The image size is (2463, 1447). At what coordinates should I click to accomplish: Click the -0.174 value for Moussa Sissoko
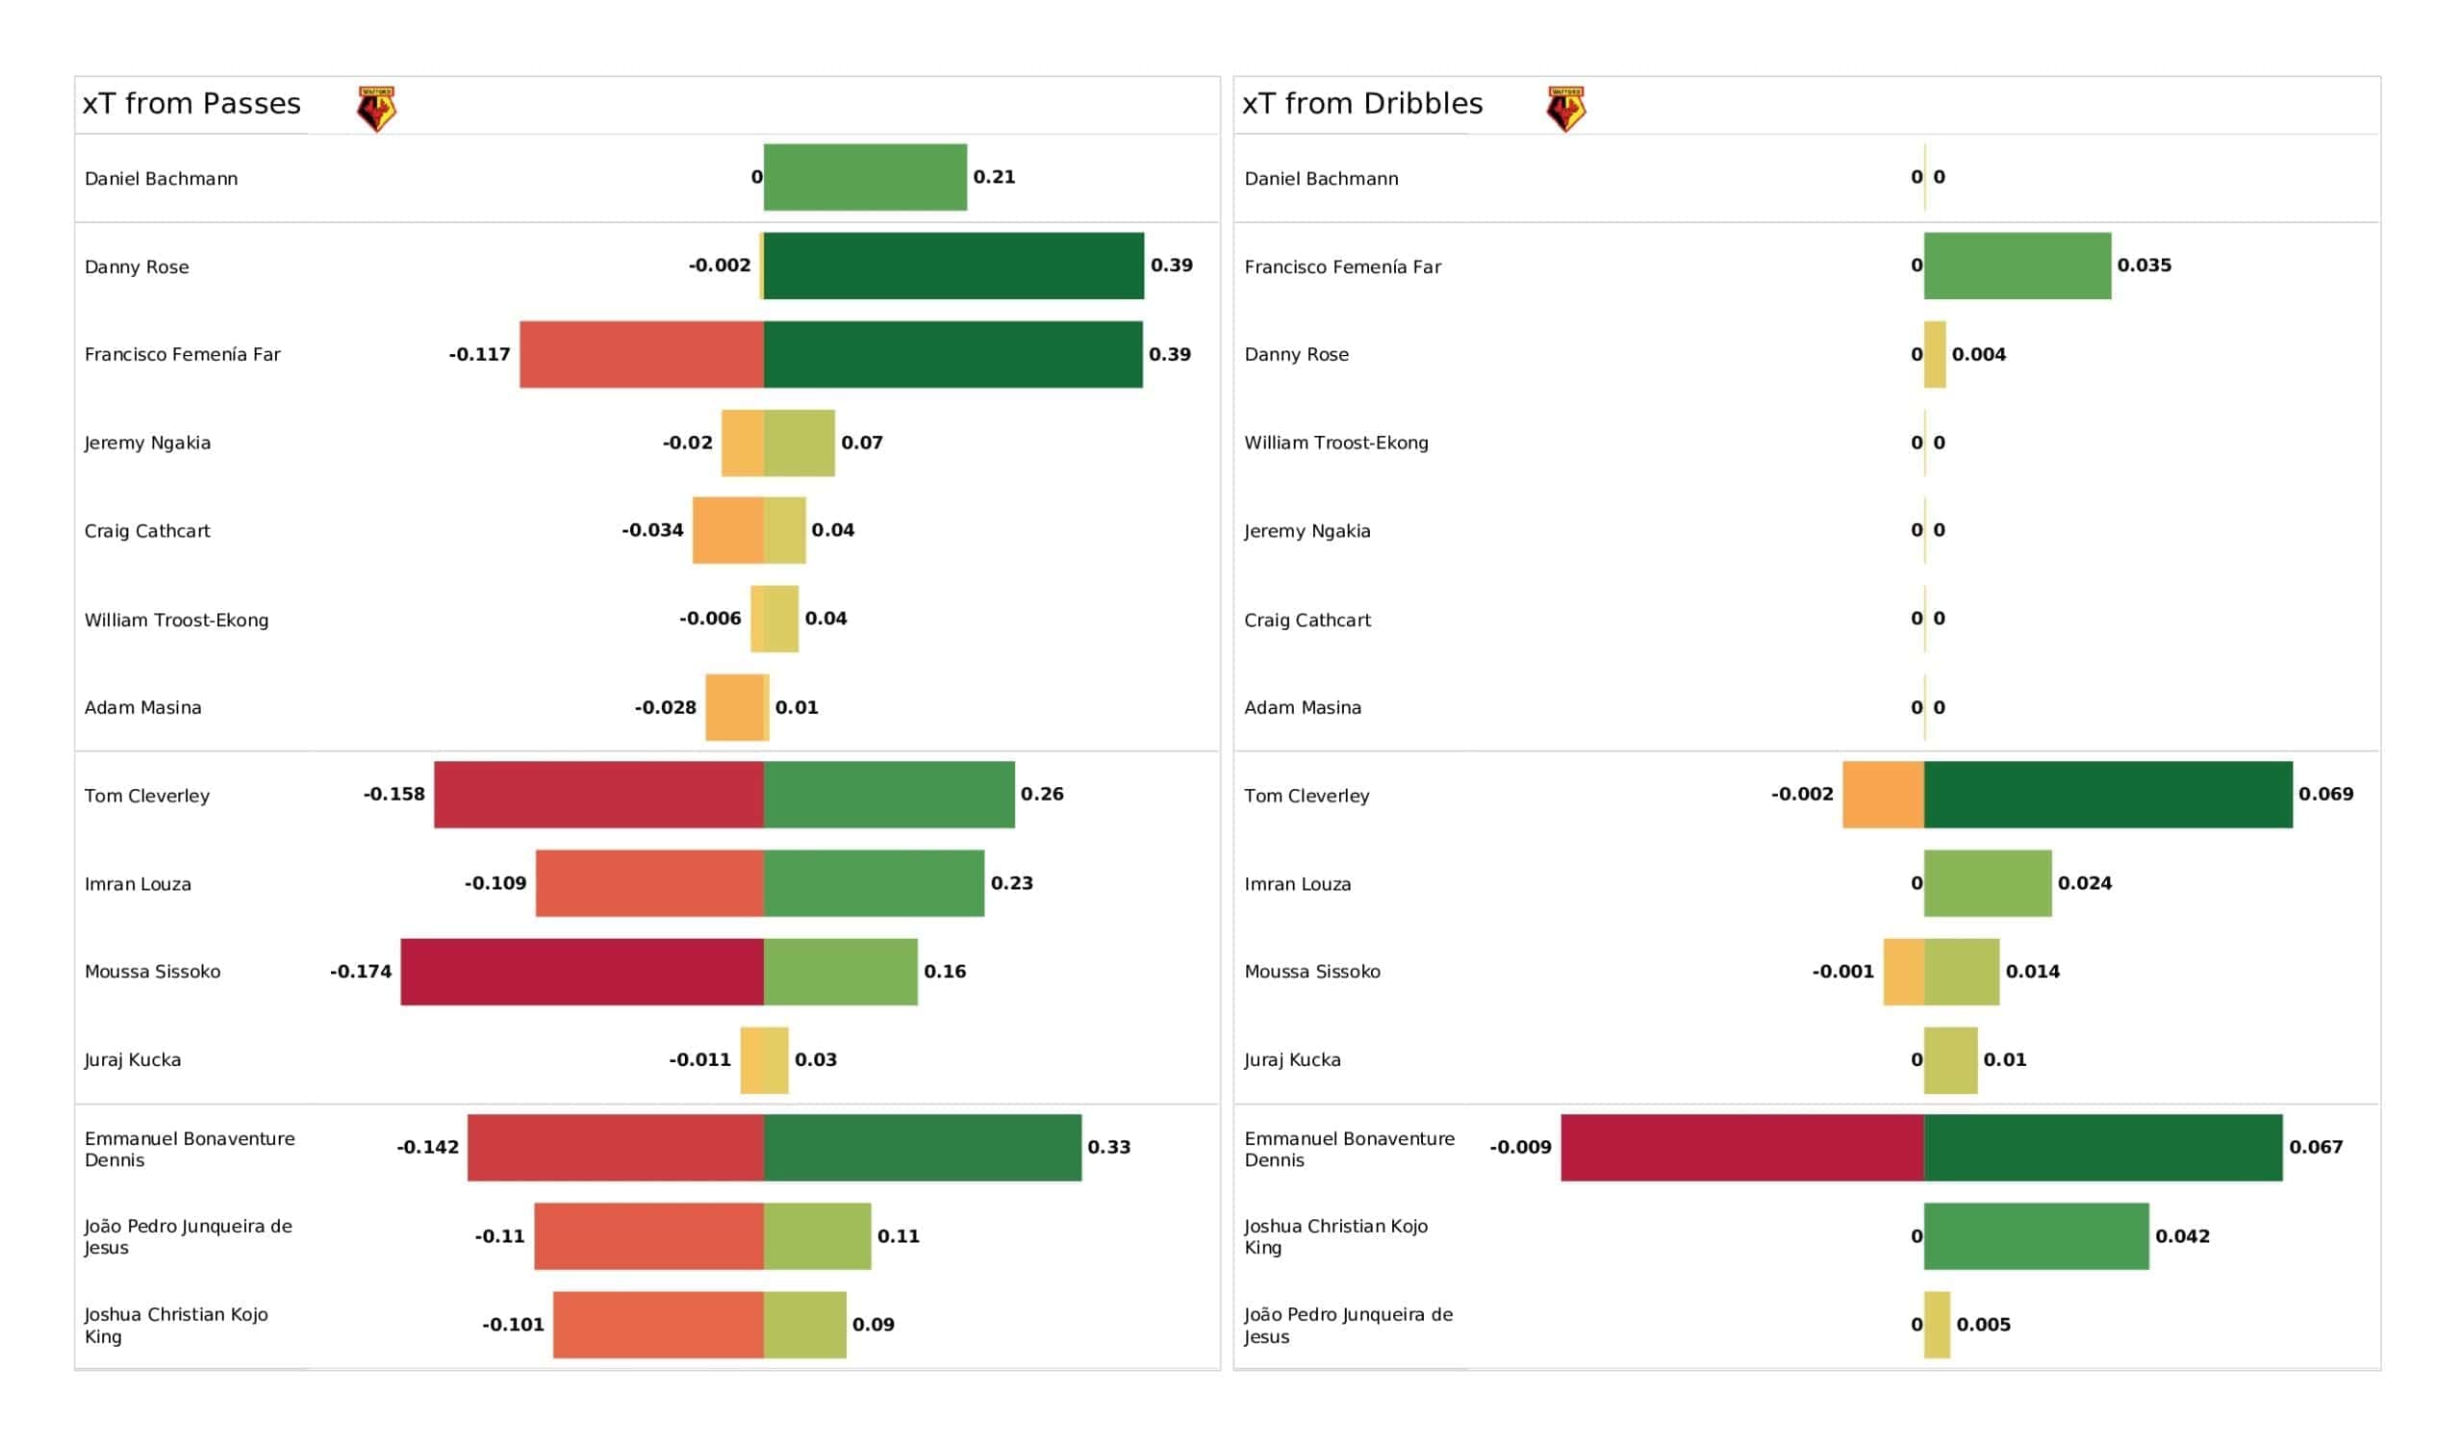point(361,972)
